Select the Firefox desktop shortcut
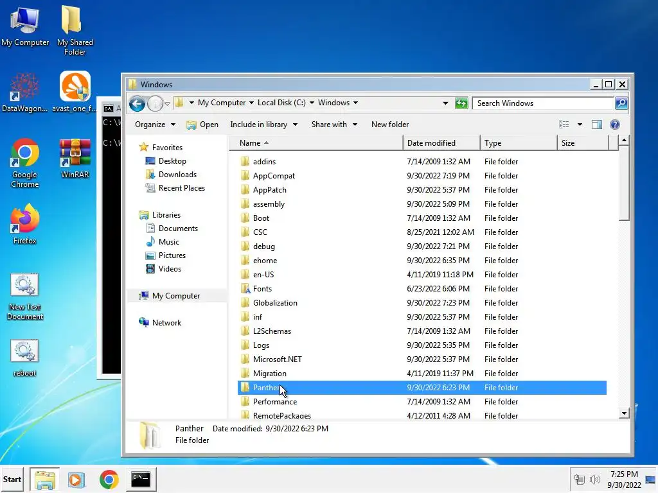The height and width of the screenshot is (493, 658). click(25, 224)
